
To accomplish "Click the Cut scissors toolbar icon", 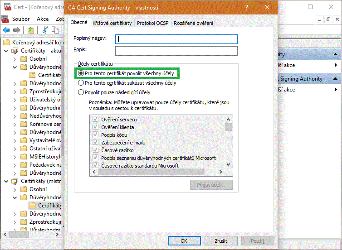I will click(x=45, y=30).
